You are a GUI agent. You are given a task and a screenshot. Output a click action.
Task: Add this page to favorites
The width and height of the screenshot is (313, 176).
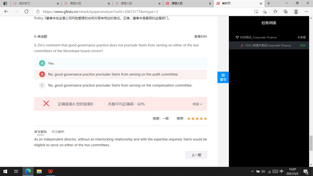click(265, 12)
